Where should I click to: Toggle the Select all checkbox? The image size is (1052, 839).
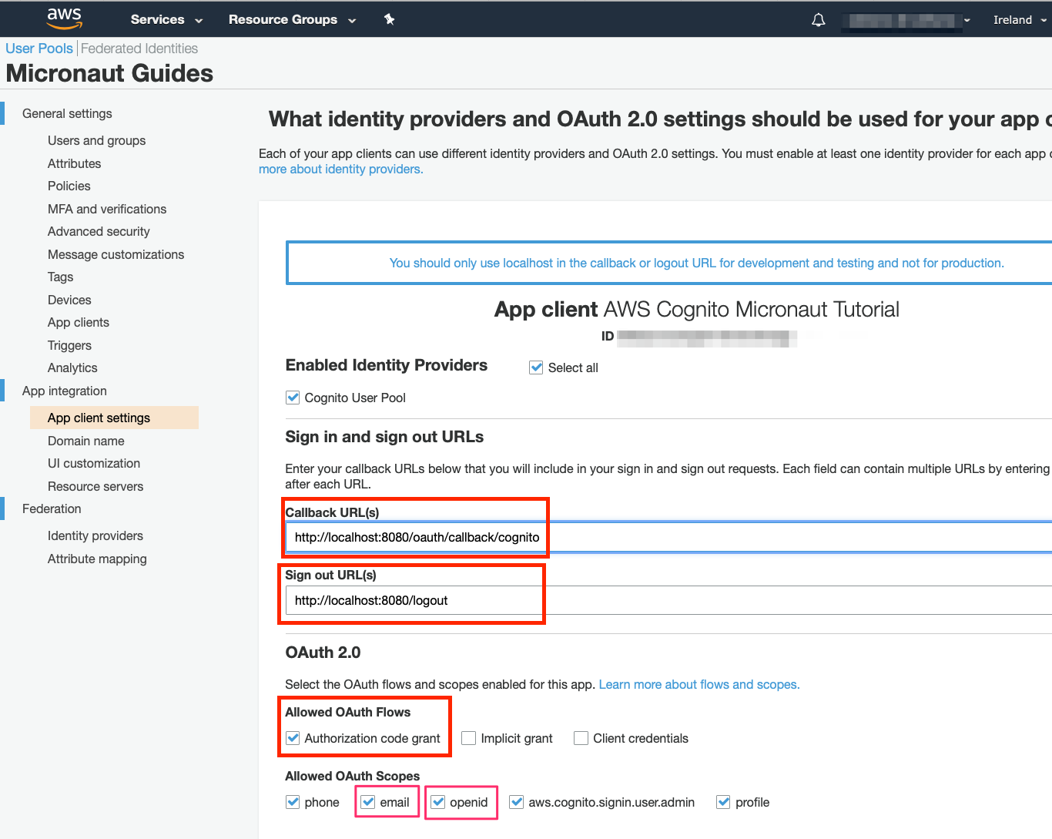pyautogui.click(x=536, y=367)
